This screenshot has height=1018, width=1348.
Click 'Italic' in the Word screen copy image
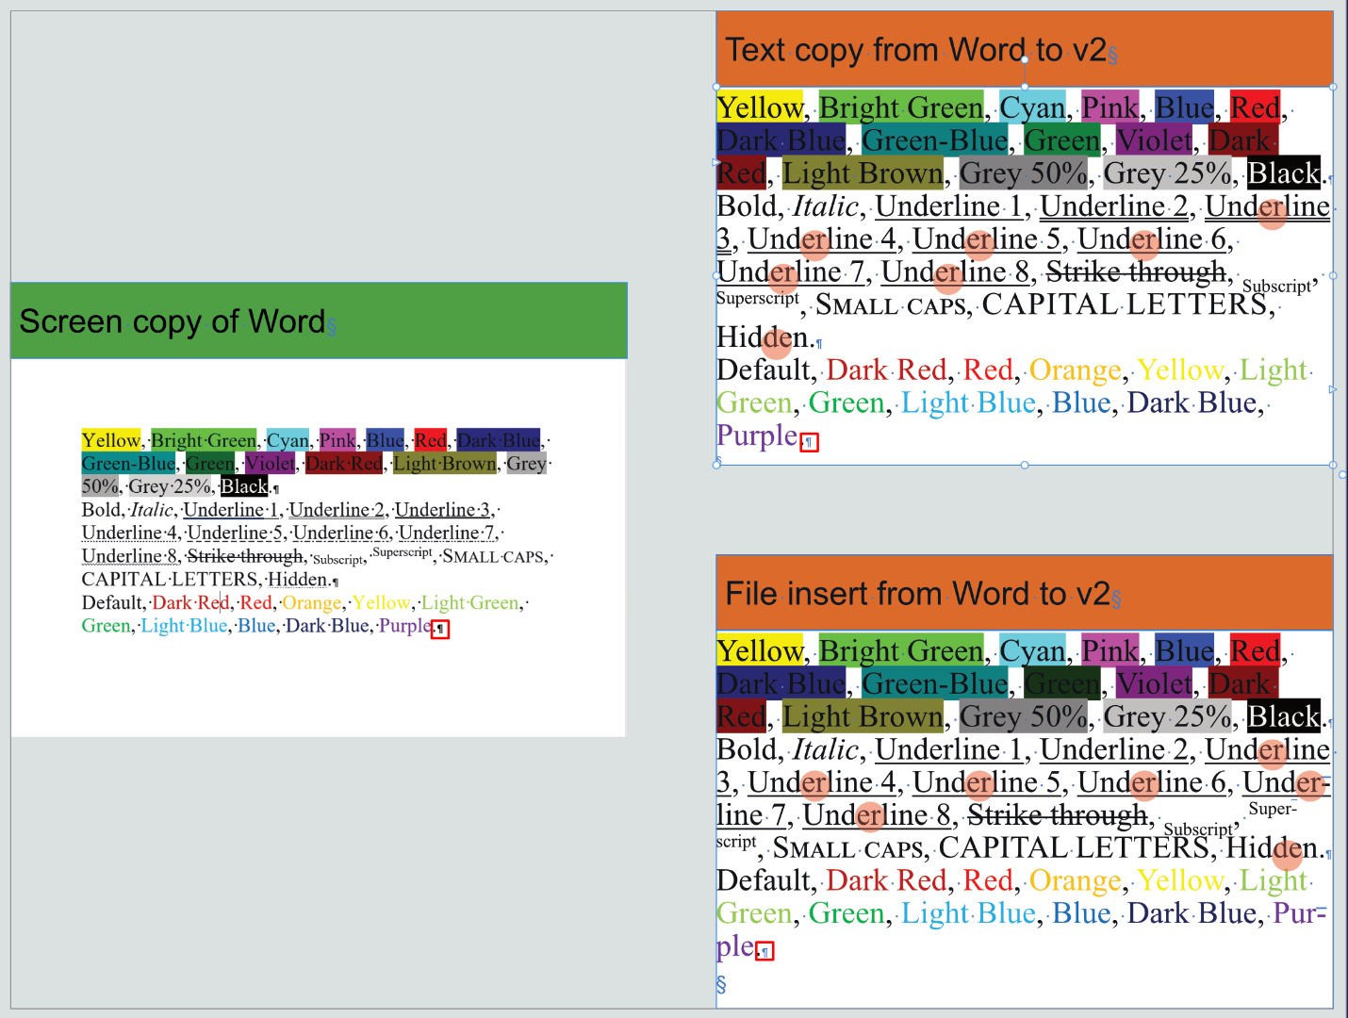click(152, 510)
